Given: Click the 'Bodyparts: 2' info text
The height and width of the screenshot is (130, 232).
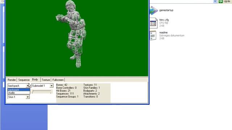Looking at the screenshot, I should point(90,91).
